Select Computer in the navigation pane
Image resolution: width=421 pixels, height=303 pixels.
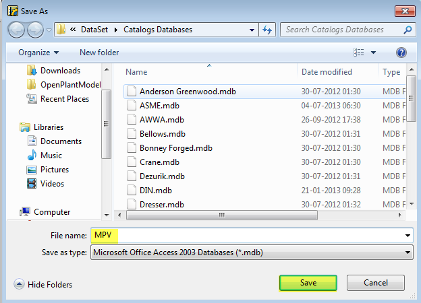click(x=45, y=212)
